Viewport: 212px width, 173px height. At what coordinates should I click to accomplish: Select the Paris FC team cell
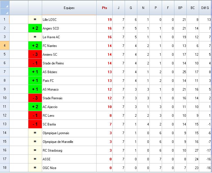(x=69, y=81)
